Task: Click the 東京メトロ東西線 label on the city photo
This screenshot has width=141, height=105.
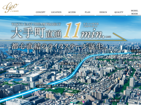Action: tap(68, 64)
